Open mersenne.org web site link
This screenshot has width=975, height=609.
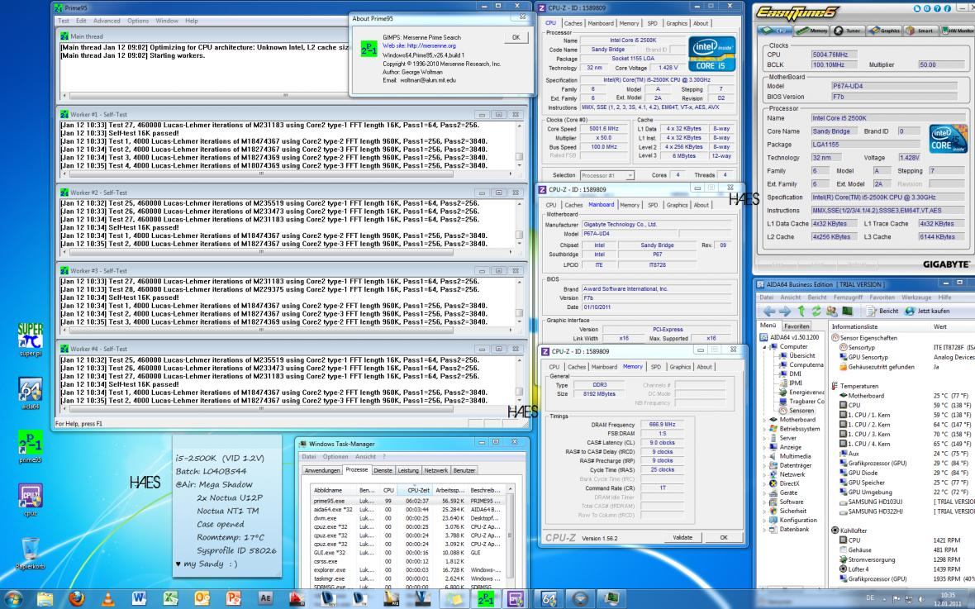[x=419, y=45]
